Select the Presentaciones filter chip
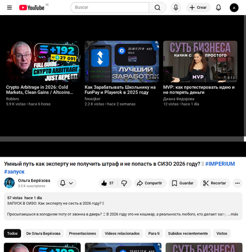 pyautogui.click(x=83, y=233)
